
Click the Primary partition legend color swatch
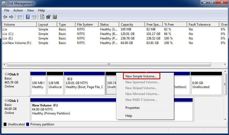pyautogui.click(x=28, y=124)
